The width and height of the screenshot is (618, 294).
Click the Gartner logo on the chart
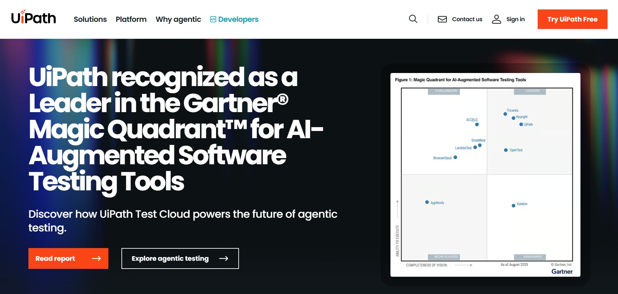tap(561, 271)
